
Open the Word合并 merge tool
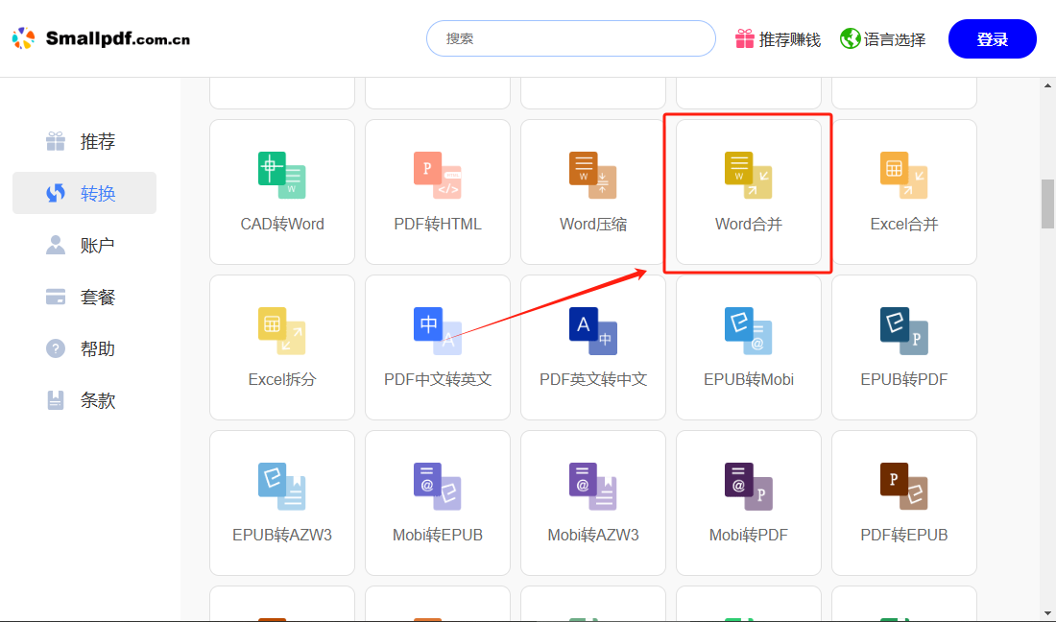coord(748,192)
